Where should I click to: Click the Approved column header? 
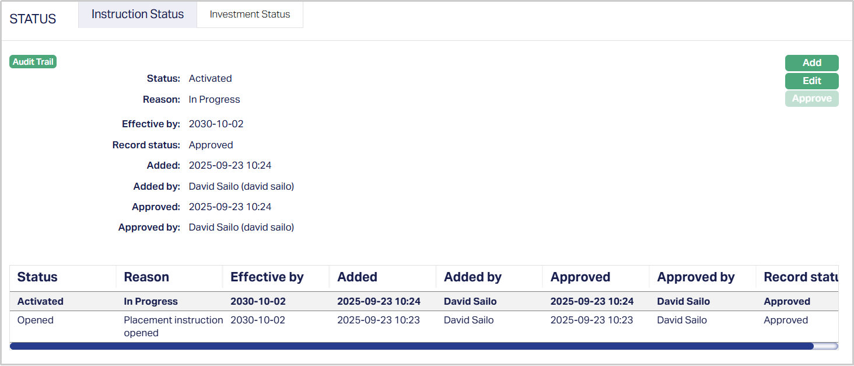tap(580, 277)
